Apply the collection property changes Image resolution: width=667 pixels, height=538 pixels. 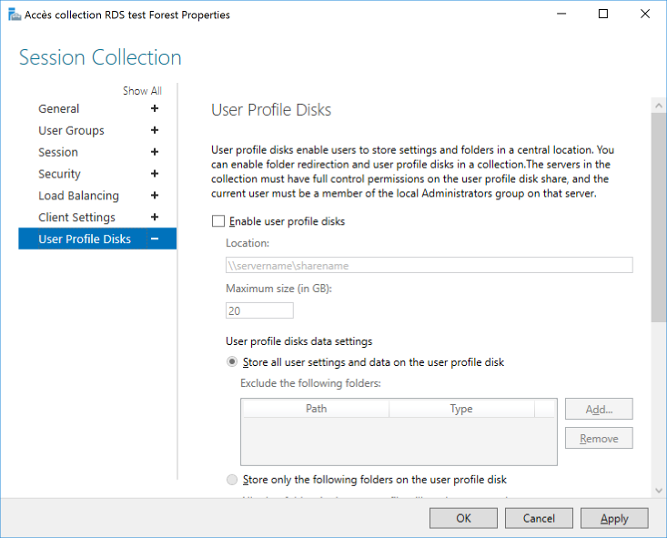[x=614, y=518]
